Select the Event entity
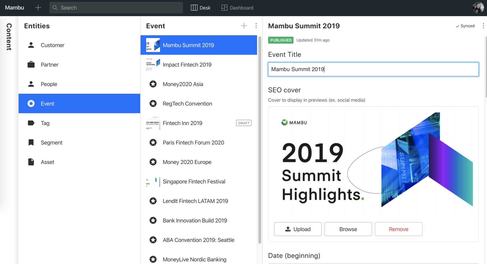The height and width of the screenshot is (264, 487). click(79, 104)
